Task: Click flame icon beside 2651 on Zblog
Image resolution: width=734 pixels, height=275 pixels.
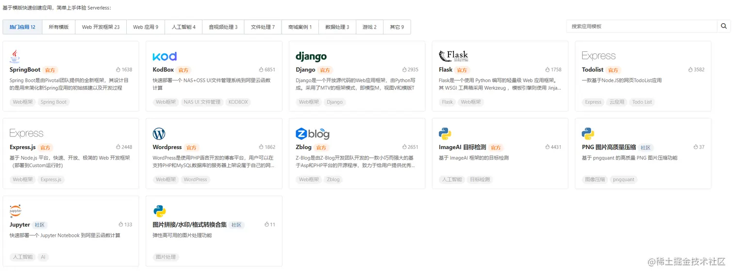Action: coord(404,147)
